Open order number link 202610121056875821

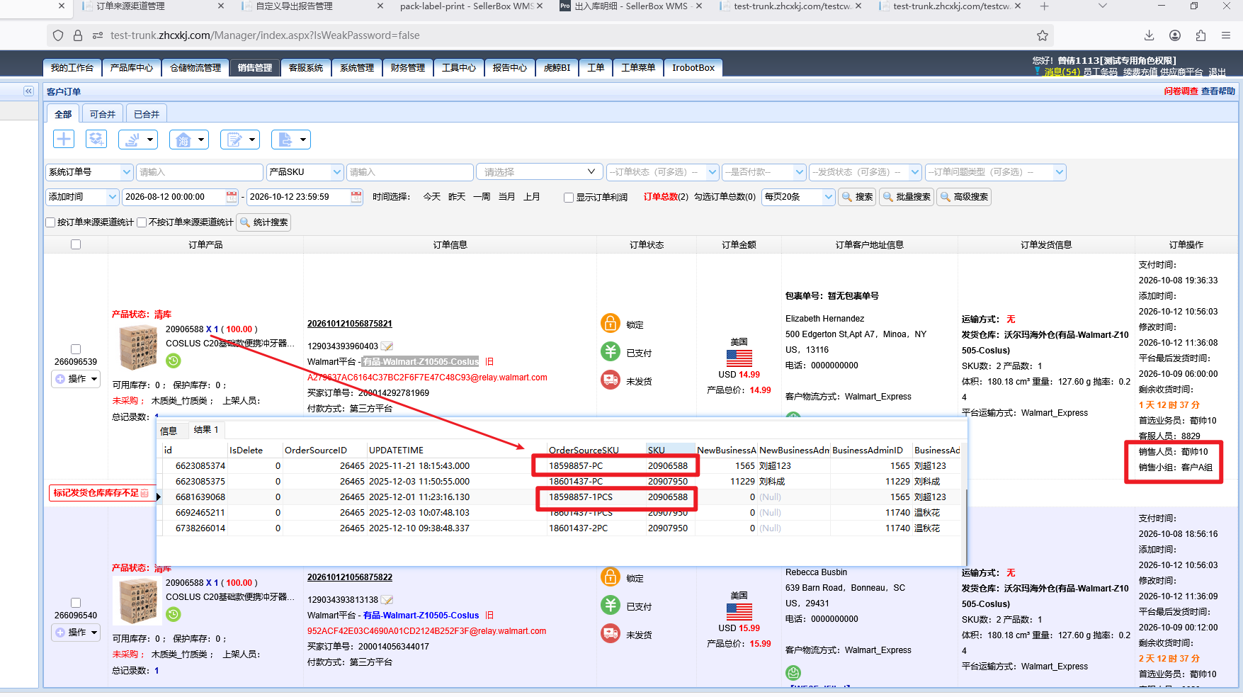[350, 324]
